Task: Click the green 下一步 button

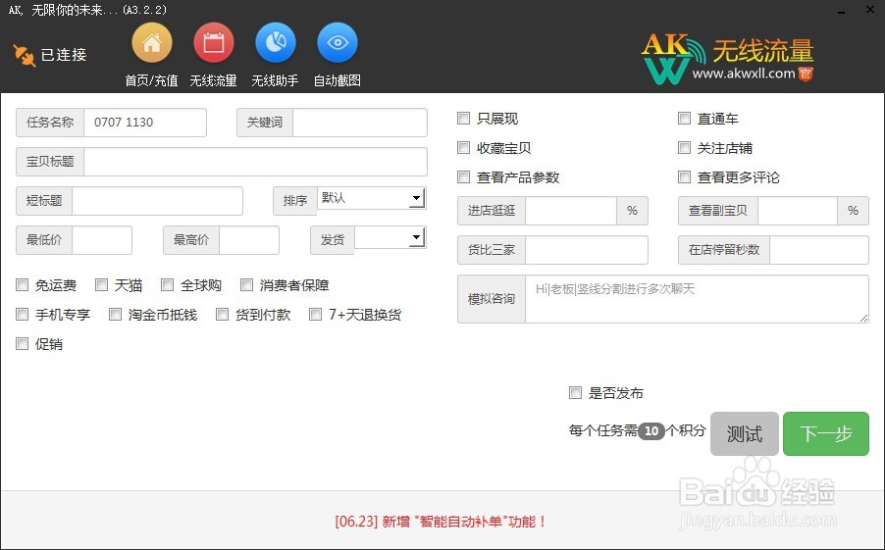Action: [x=826, y=433]
